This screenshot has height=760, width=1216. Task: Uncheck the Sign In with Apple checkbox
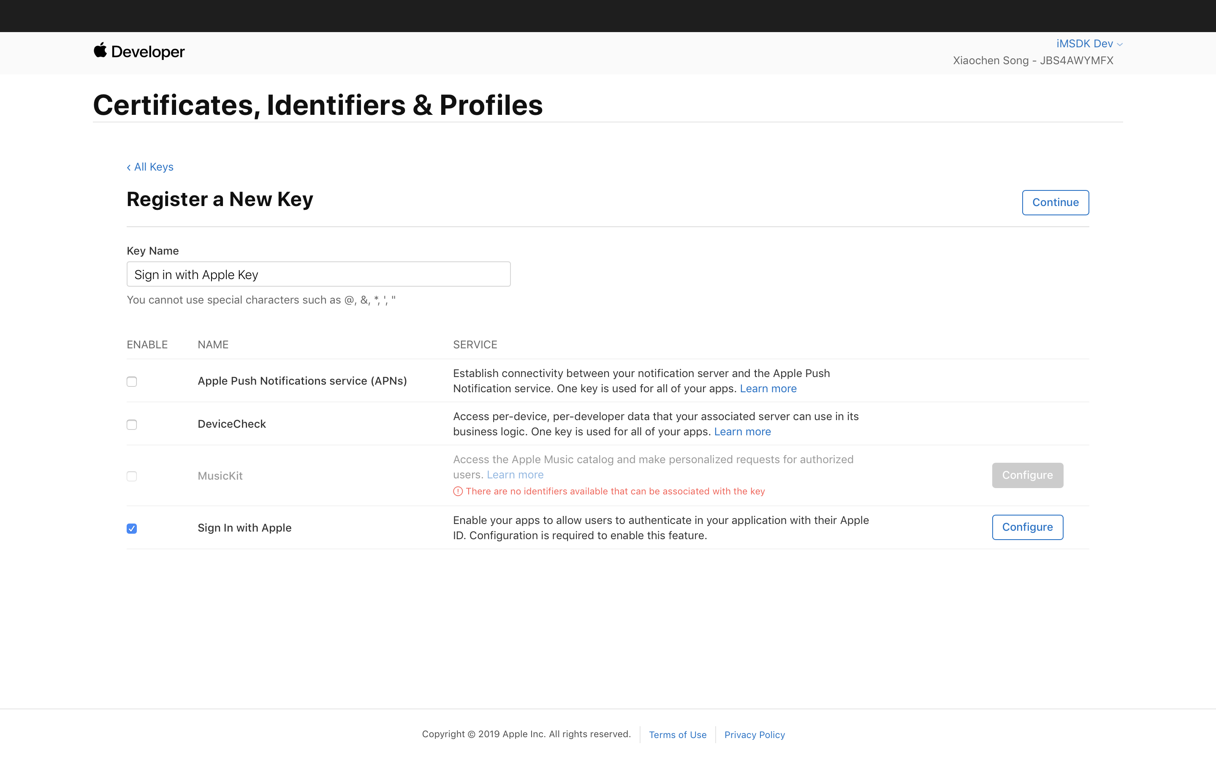coord(132,528)
